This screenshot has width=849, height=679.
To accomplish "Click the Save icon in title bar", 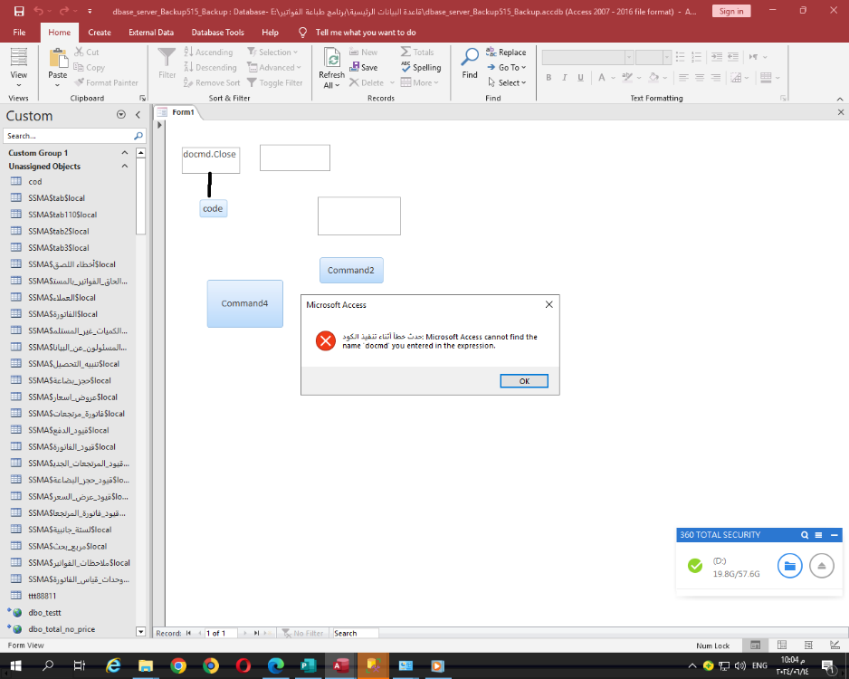I will pos(19,11).
